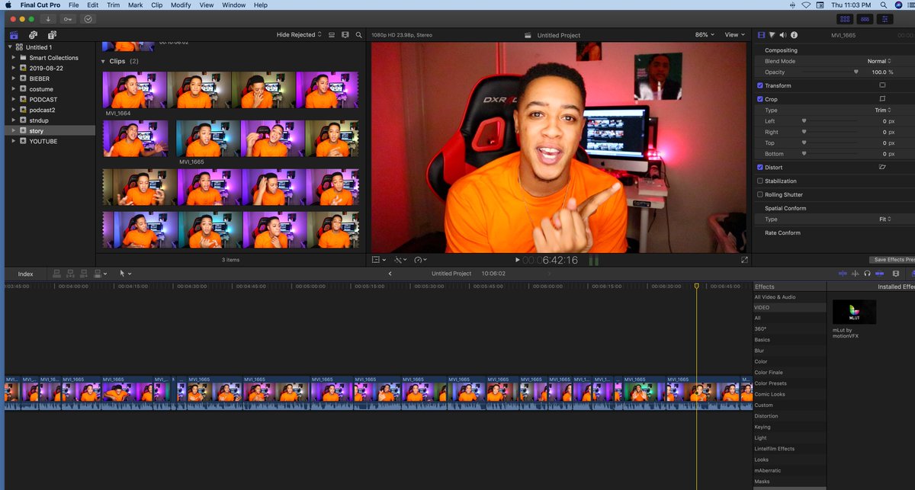Viewport: 915px width, 490px height.
Task: Select the VIDEO category in Effects browser
Action: (x=762, y=307)
